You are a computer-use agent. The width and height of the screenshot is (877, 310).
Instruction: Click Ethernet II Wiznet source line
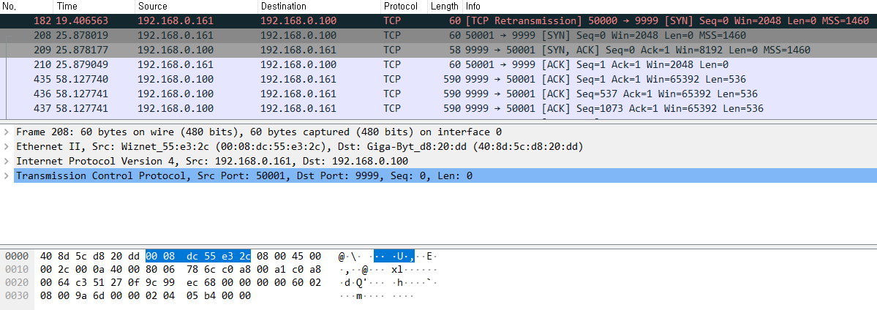click(300, 147)
